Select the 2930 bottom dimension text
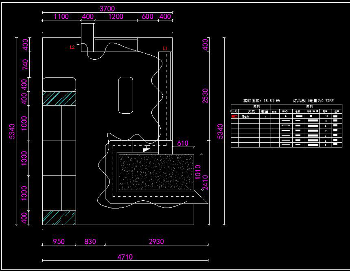Screen dimensions: 350x271 tap(156, 242)
